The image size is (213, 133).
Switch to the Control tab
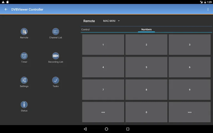pos(85,29)
